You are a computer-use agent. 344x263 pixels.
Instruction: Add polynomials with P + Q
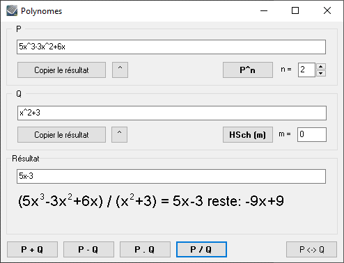[32, 250]
